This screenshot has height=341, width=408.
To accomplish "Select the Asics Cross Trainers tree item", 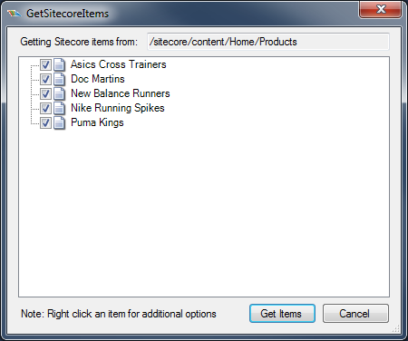I will click(x=119, y=64).
